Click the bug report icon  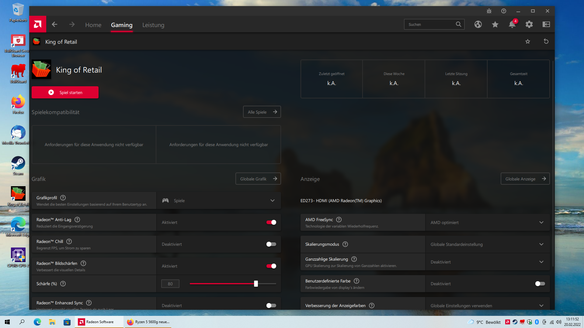(x=489, y=11)
